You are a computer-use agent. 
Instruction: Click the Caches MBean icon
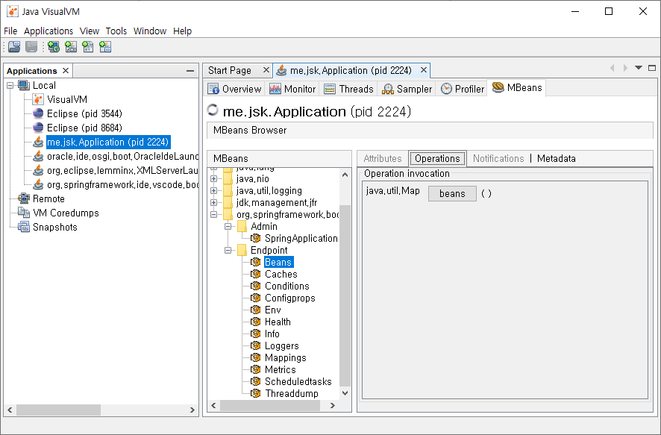click(255, 274)
